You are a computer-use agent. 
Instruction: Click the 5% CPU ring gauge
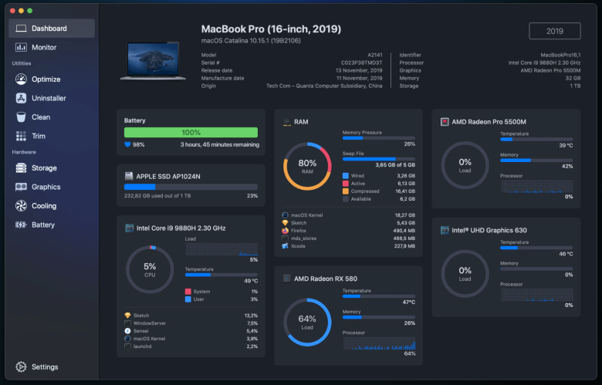coord(150,269)
